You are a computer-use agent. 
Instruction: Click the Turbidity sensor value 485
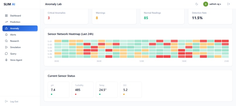coord(78,90)
